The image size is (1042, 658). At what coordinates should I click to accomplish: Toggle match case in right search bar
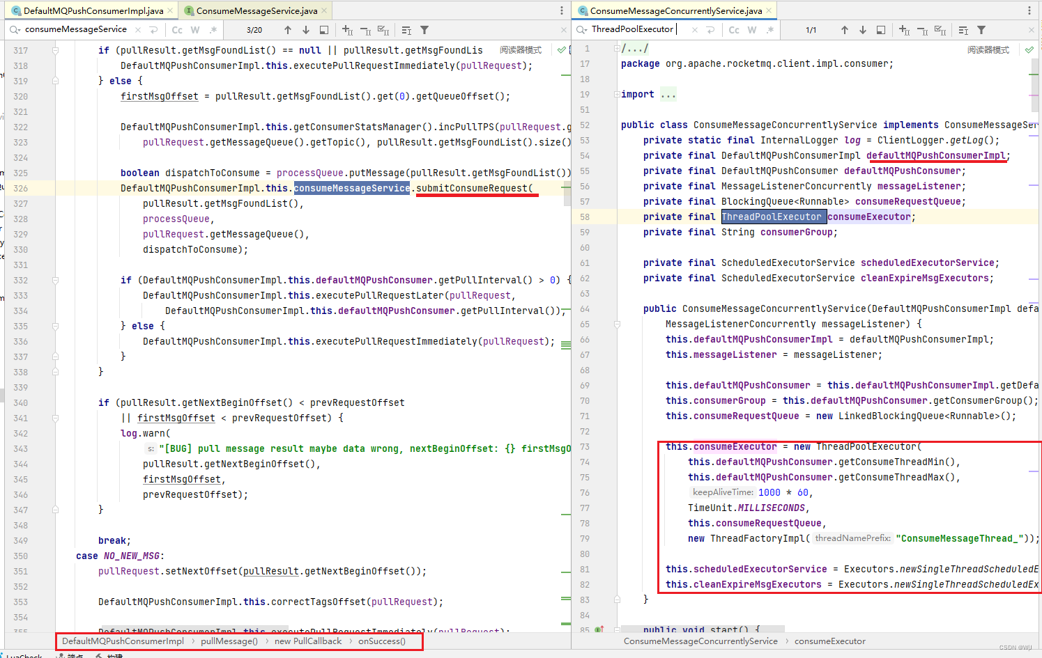coord(734,30)
